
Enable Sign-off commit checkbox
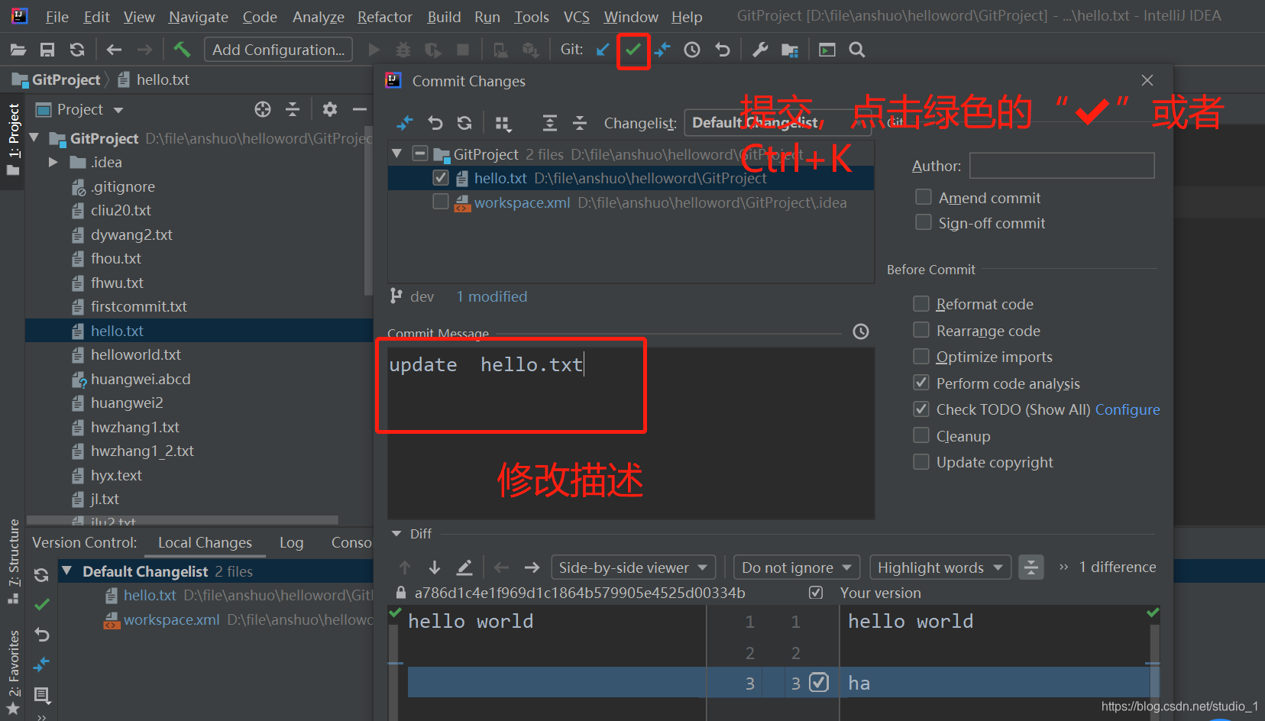click(924, 222)
